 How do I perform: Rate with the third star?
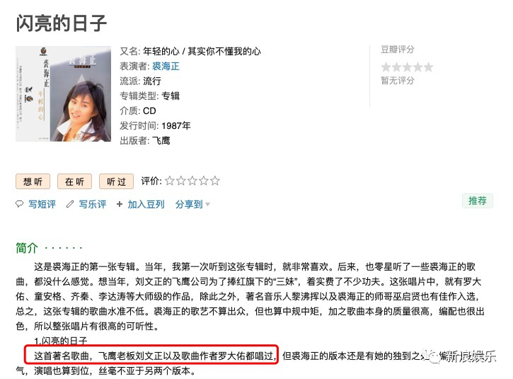pyautogui.click(x=192, y=181)
